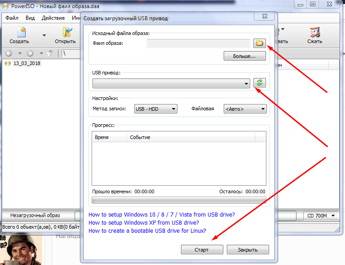Open the Вид menu
345x265 pixels.
click(30, 18)
